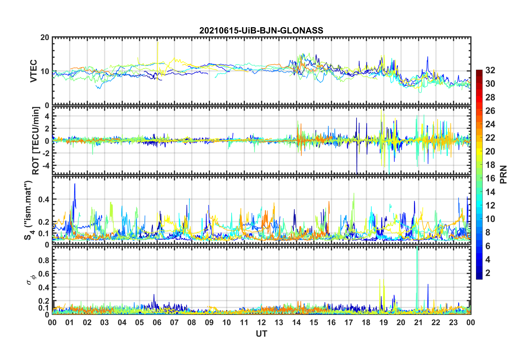Click the PRN colorbar label
Image resolution: width=523 pixels, height=349 pixels.
pos(503,174)
